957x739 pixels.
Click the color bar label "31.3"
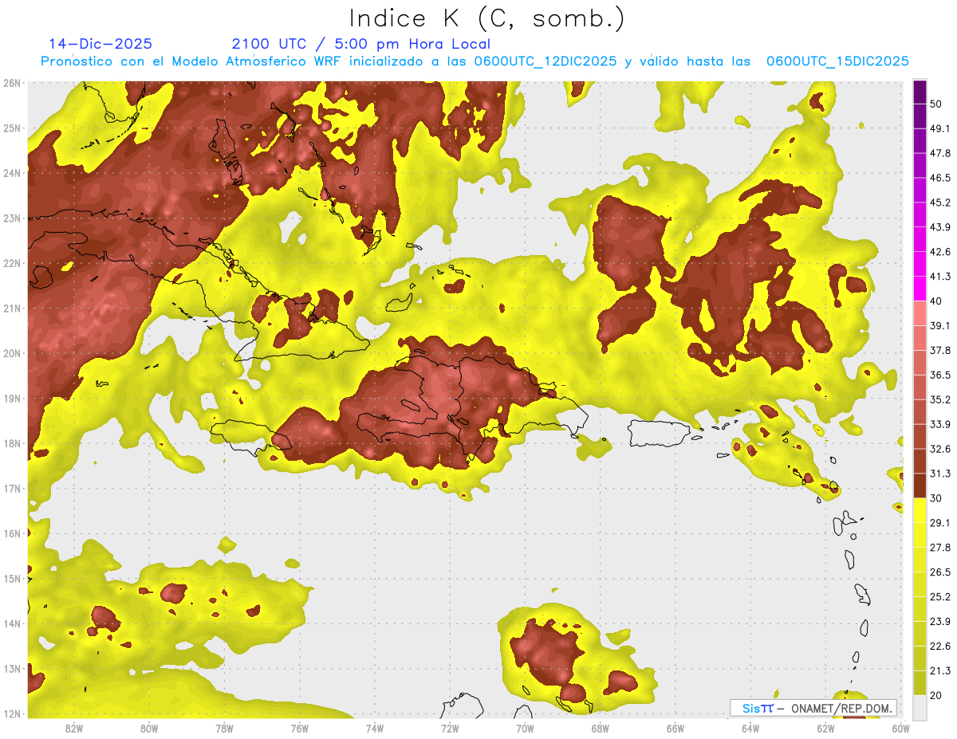(x=939, y=474)
